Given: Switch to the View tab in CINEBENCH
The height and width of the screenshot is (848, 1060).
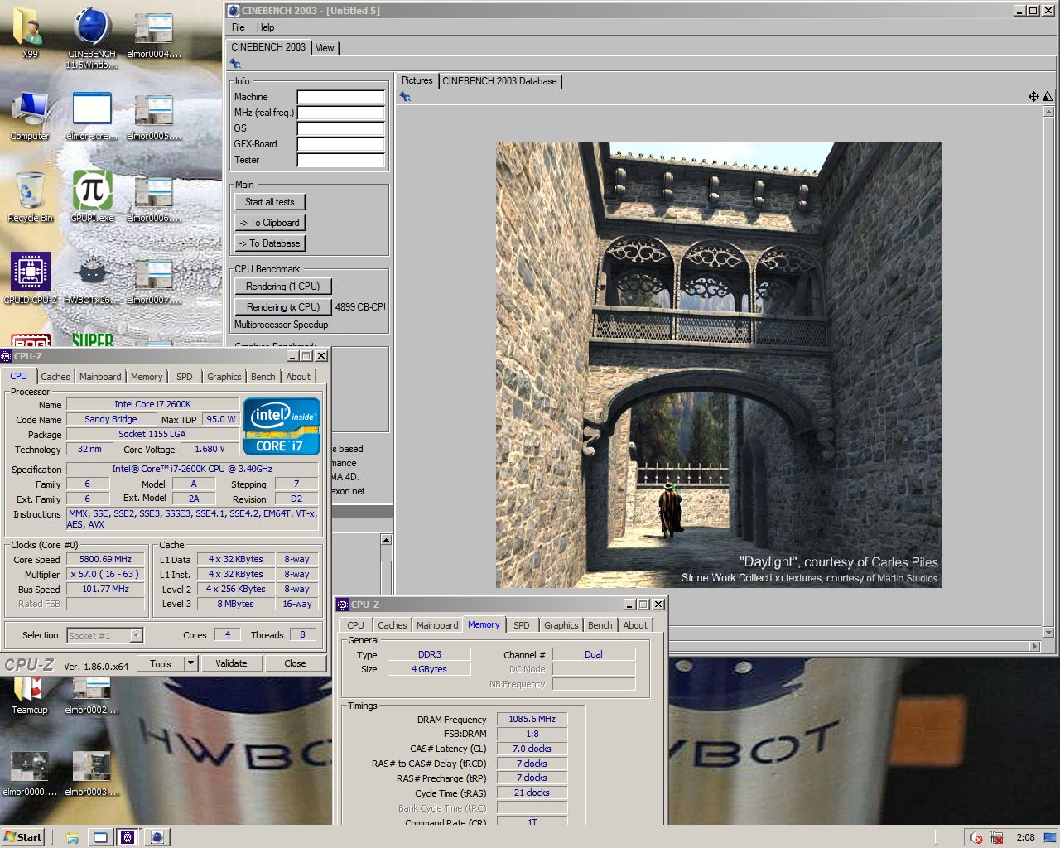Looking at the screenshot, I should coord(325,48).
